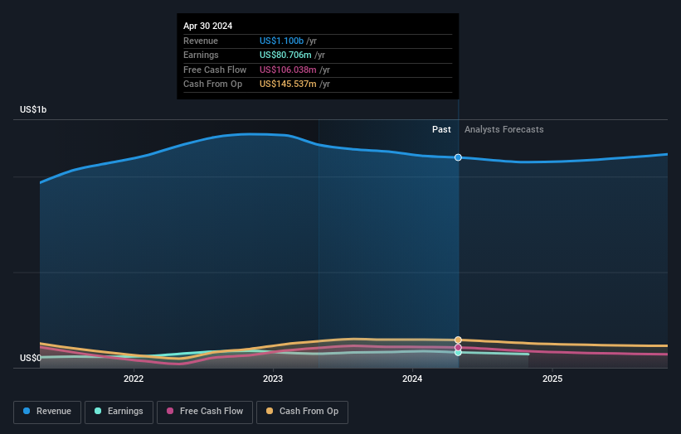Click the 2023 x-axis label

[273, 379]
